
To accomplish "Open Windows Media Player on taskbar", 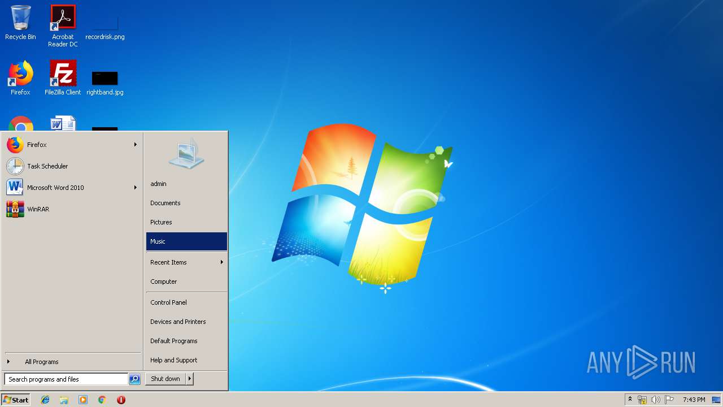I will point(83,400).
